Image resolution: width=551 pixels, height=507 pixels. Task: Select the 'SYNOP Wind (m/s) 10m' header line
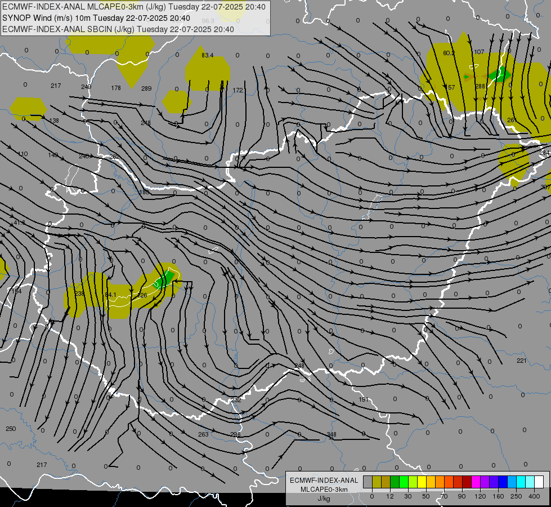click(x=96, y=18)
